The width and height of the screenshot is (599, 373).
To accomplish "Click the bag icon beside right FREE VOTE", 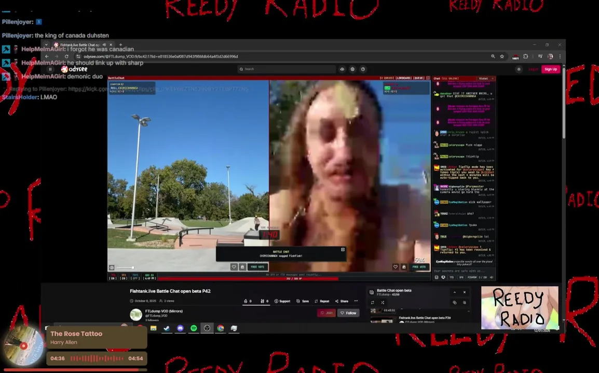I will tap(404, 267).
